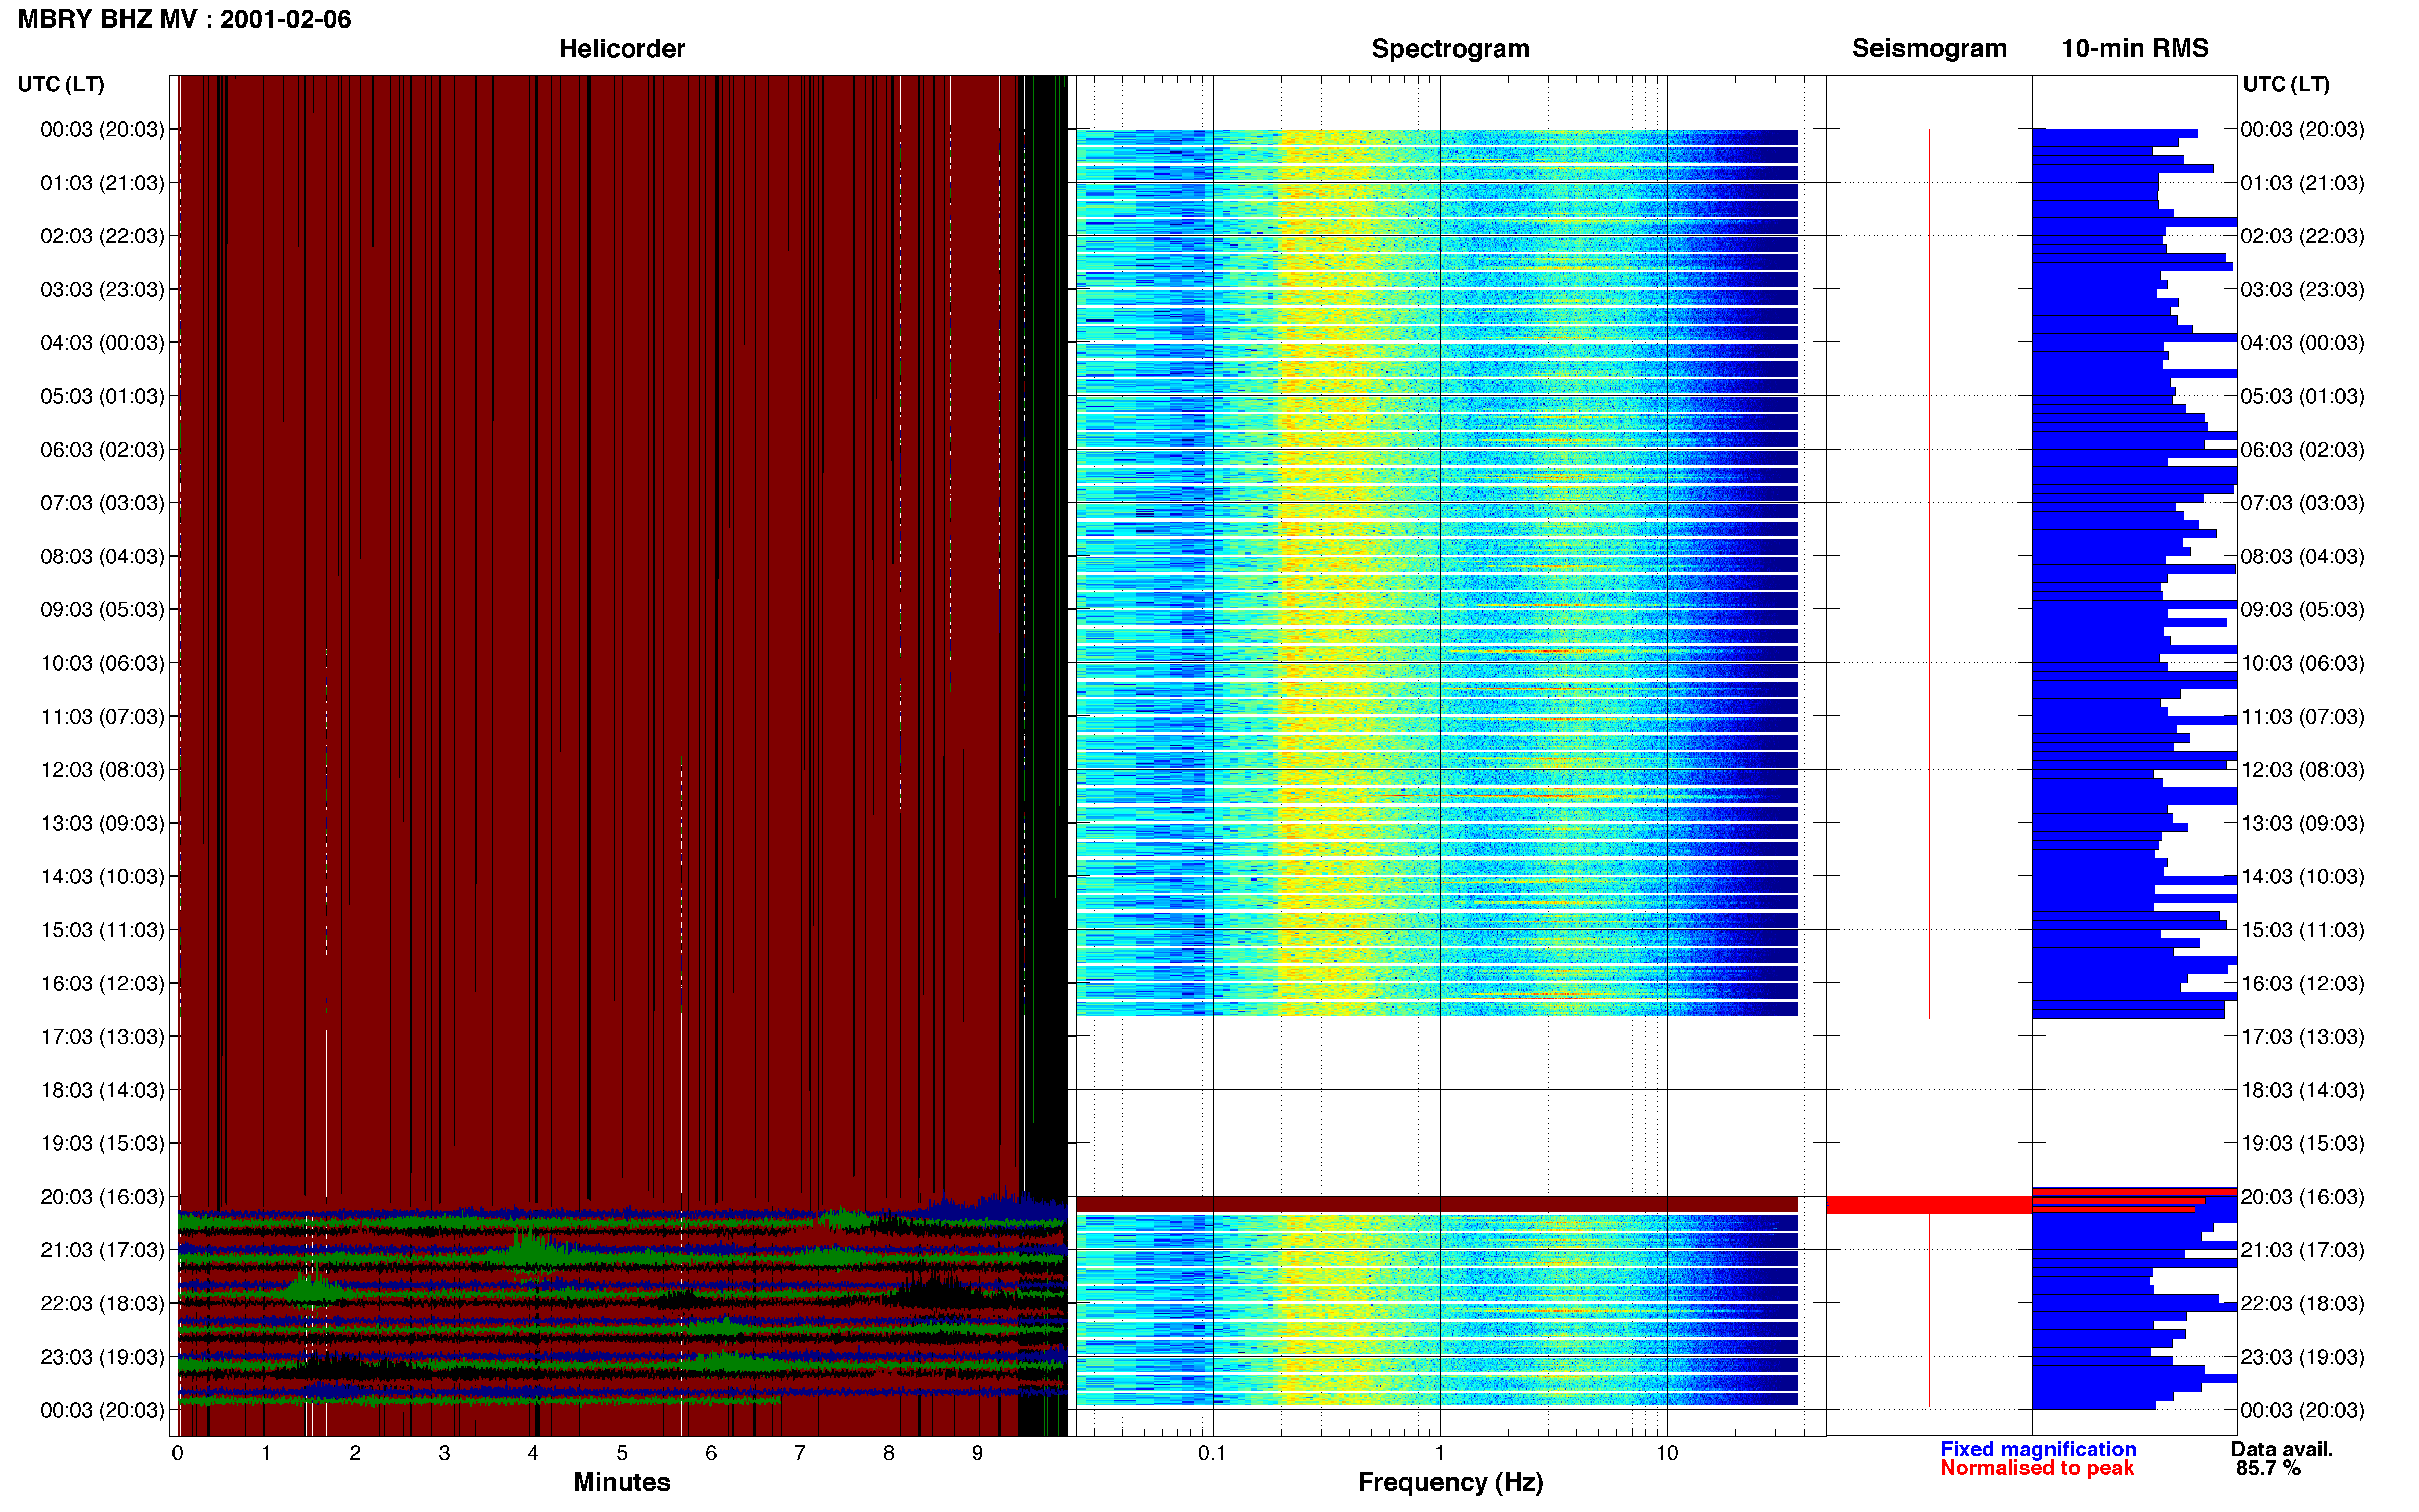
Task: Click left axis time label '03:03 (23:03)'
Action: [102, 290]
